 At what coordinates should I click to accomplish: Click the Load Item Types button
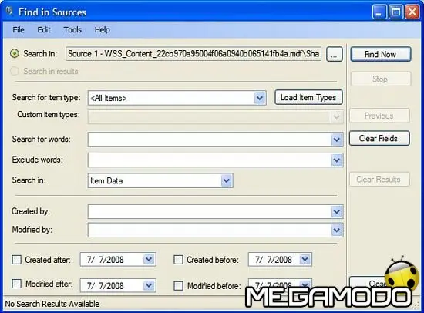pyautogui.click(x=308, y=97)
